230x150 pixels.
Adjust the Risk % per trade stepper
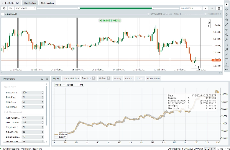(43, 117)
